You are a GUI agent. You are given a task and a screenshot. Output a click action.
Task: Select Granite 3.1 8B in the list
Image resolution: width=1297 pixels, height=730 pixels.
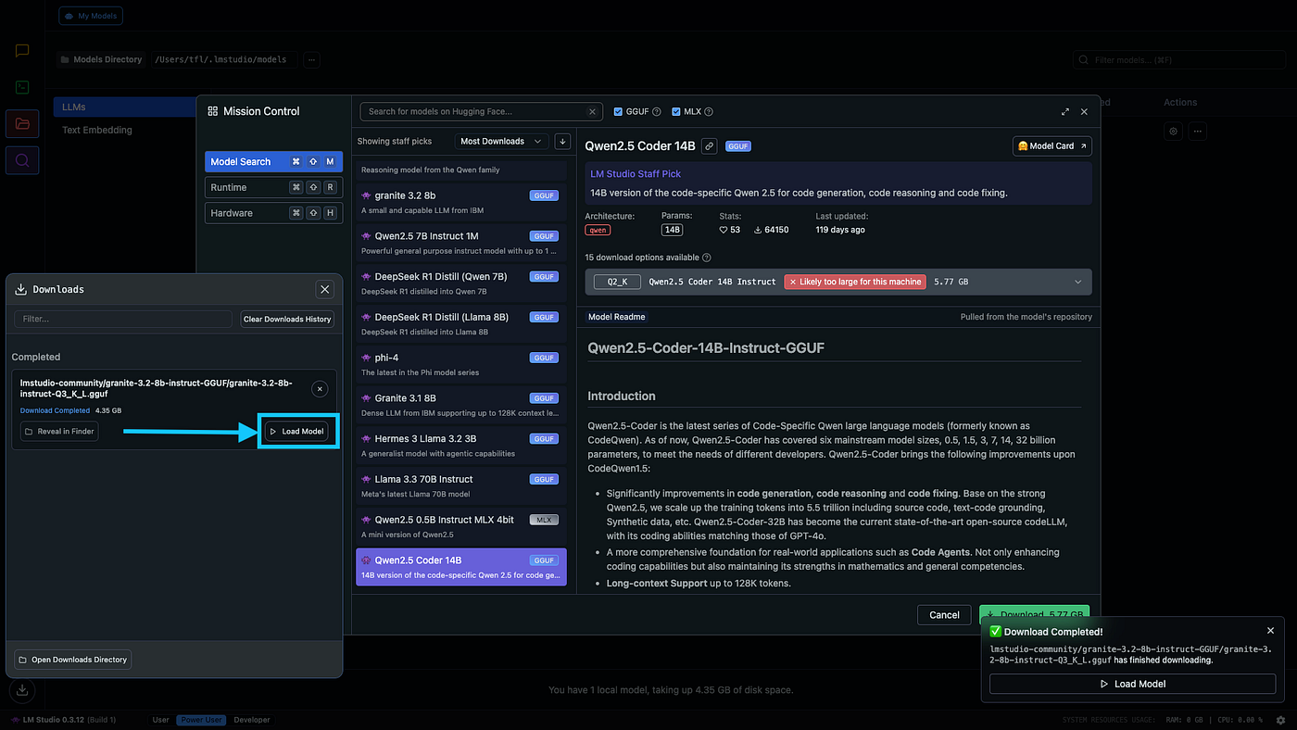tap(460, 405)
